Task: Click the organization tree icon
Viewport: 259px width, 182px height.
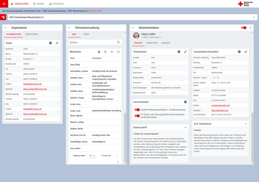Action: click(x=3, y=17)
